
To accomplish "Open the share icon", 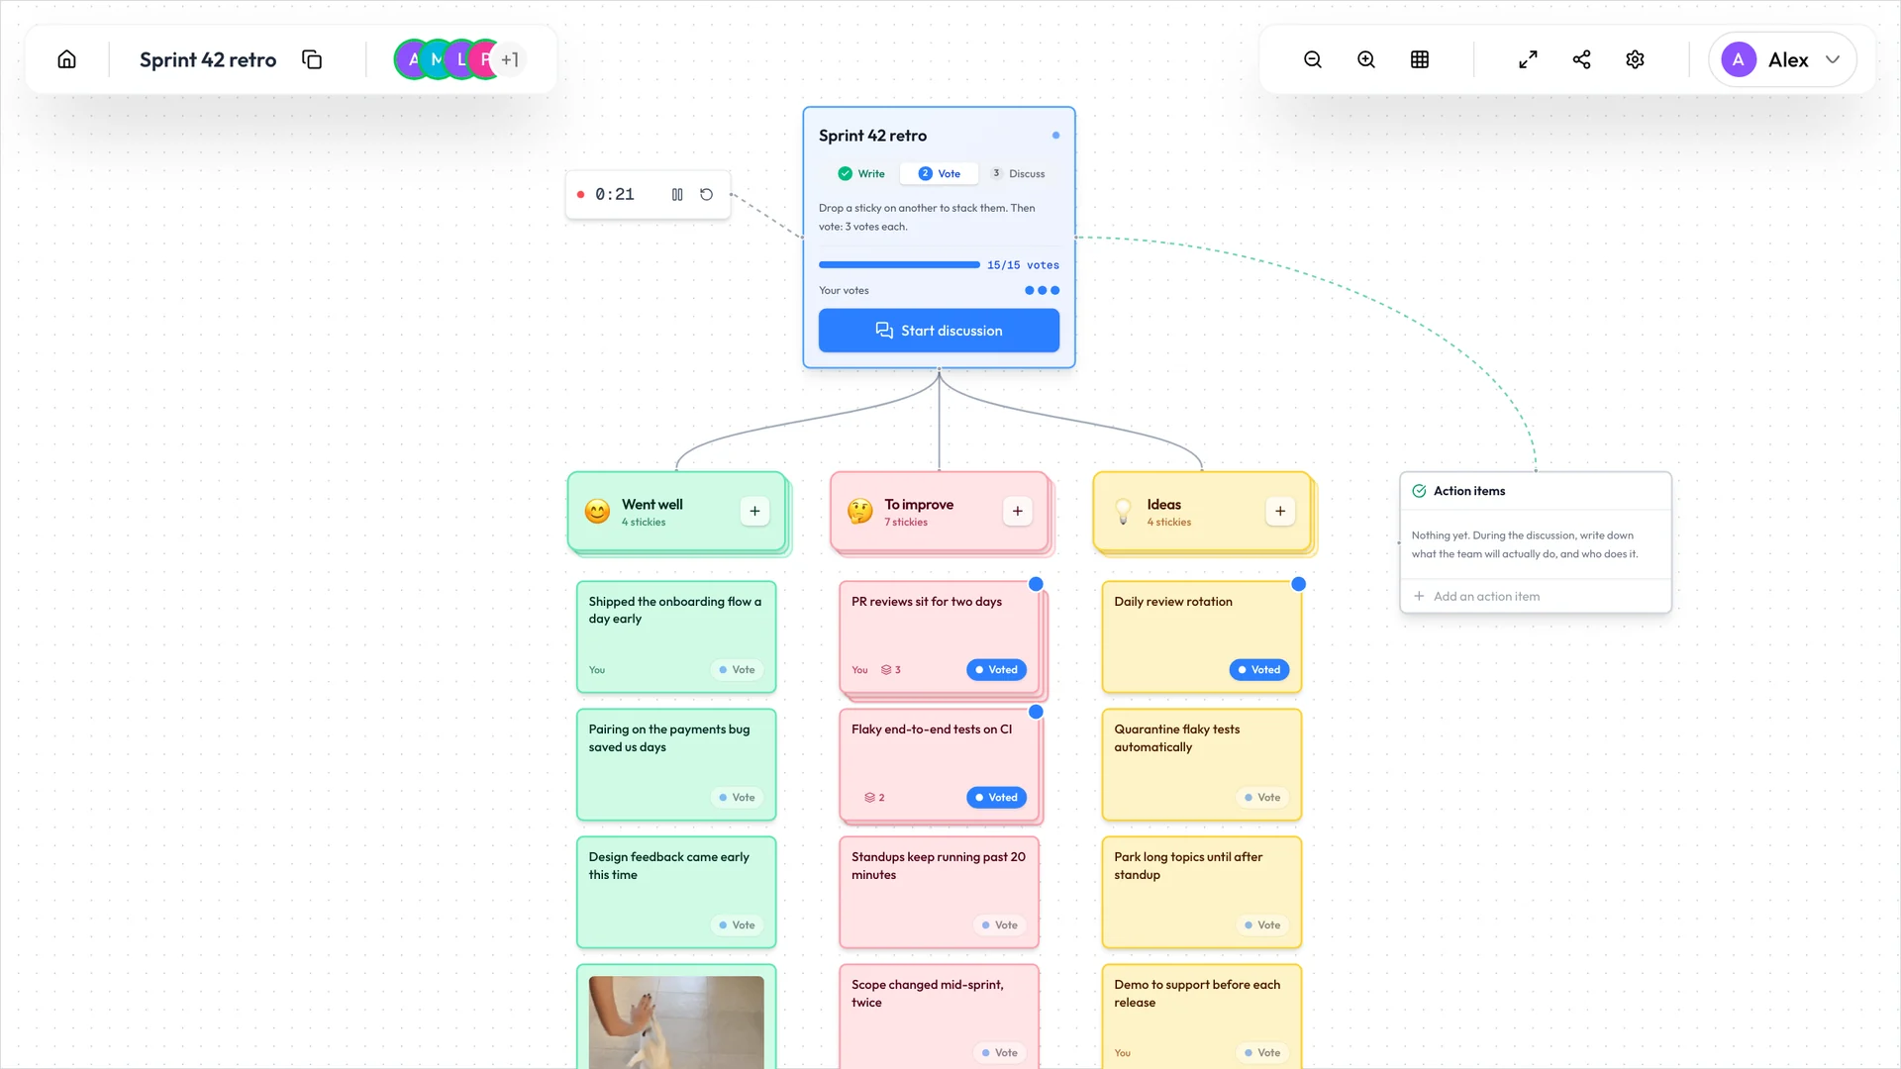I will 1581,59.
